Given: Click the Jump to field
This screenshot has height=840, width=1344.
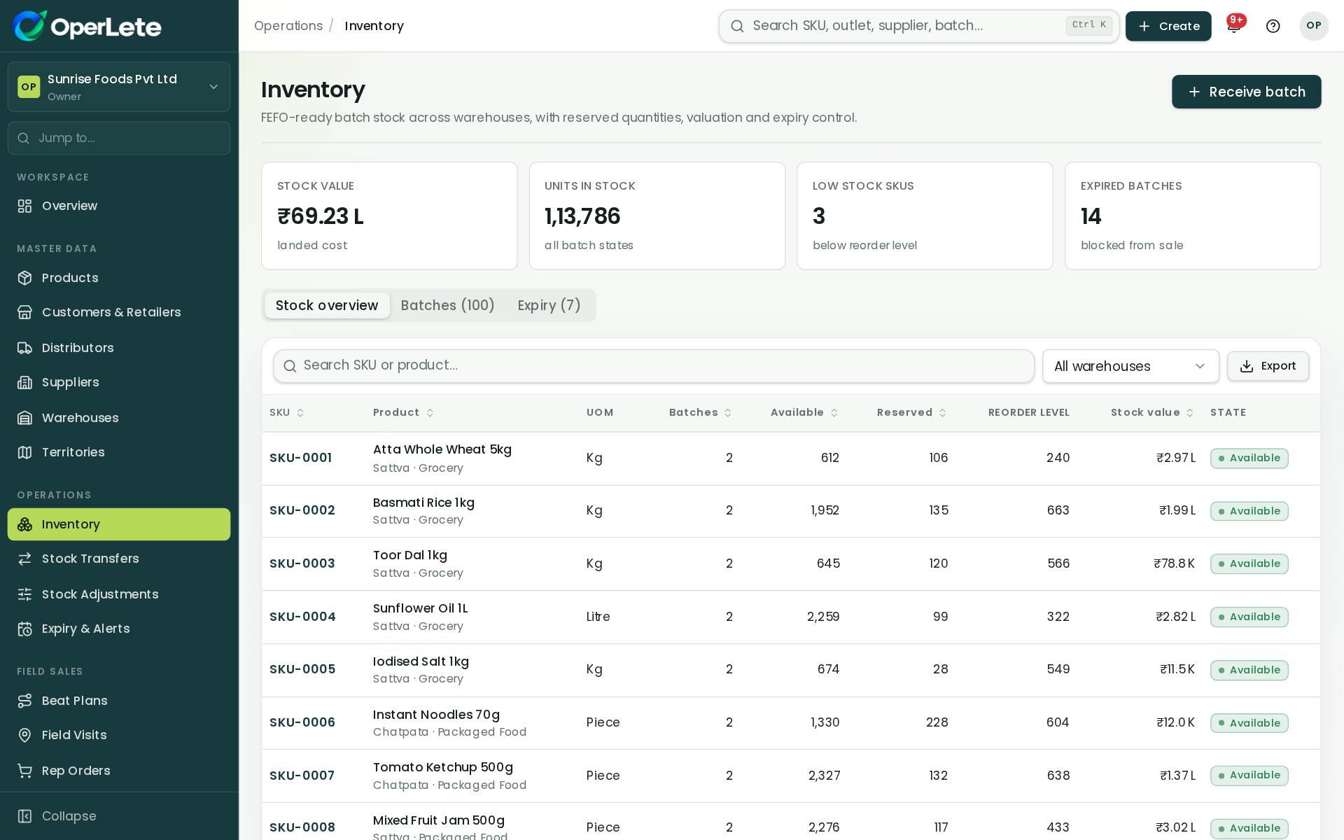Looking at the screenshot, I should [x=119, y=138].
